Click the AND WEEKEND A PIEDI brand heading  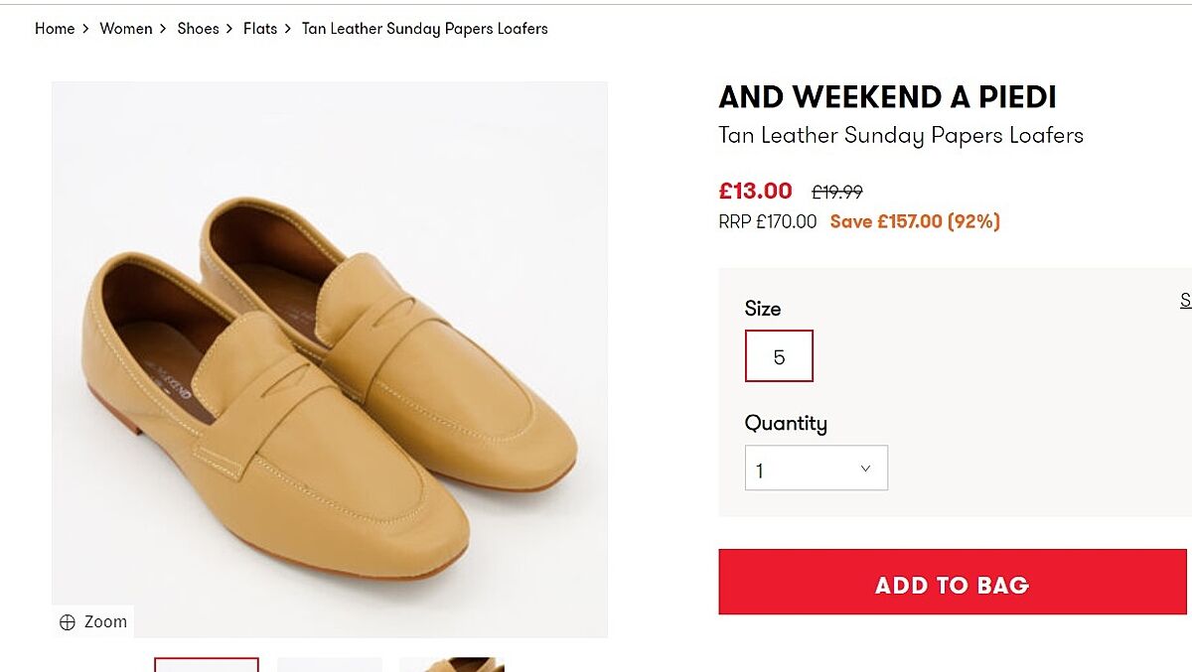[x=887, y=97]
